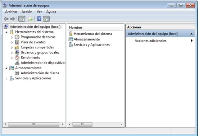Image resolution: width=198 pixels, height=136 pixels.
Task: Minimize the Administración de equipos window
Action: [171, 5]
